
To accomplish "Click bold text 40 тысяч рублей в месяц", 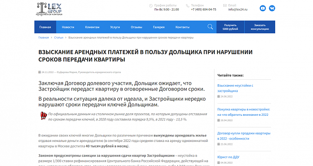I will (107, 146).
